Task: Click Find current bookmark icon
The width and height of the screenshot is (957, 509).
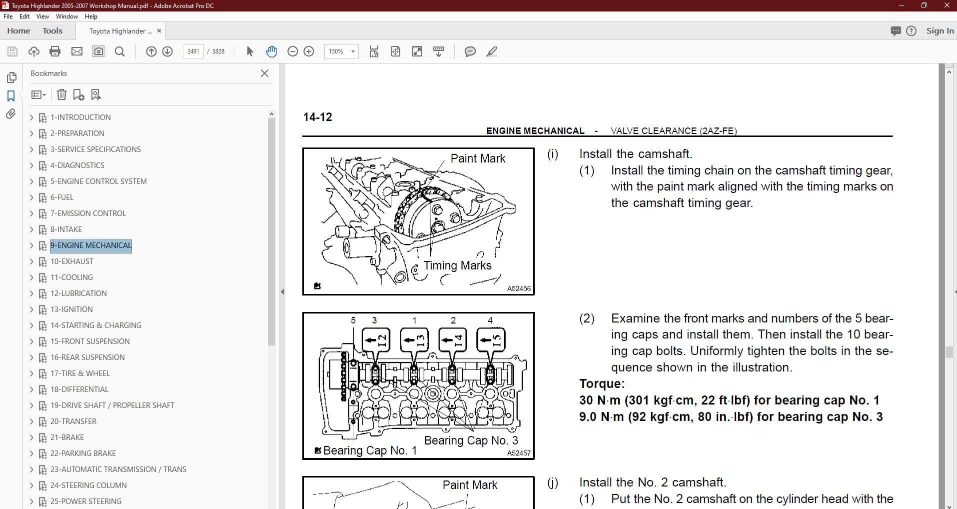Action: click(96, 94)
